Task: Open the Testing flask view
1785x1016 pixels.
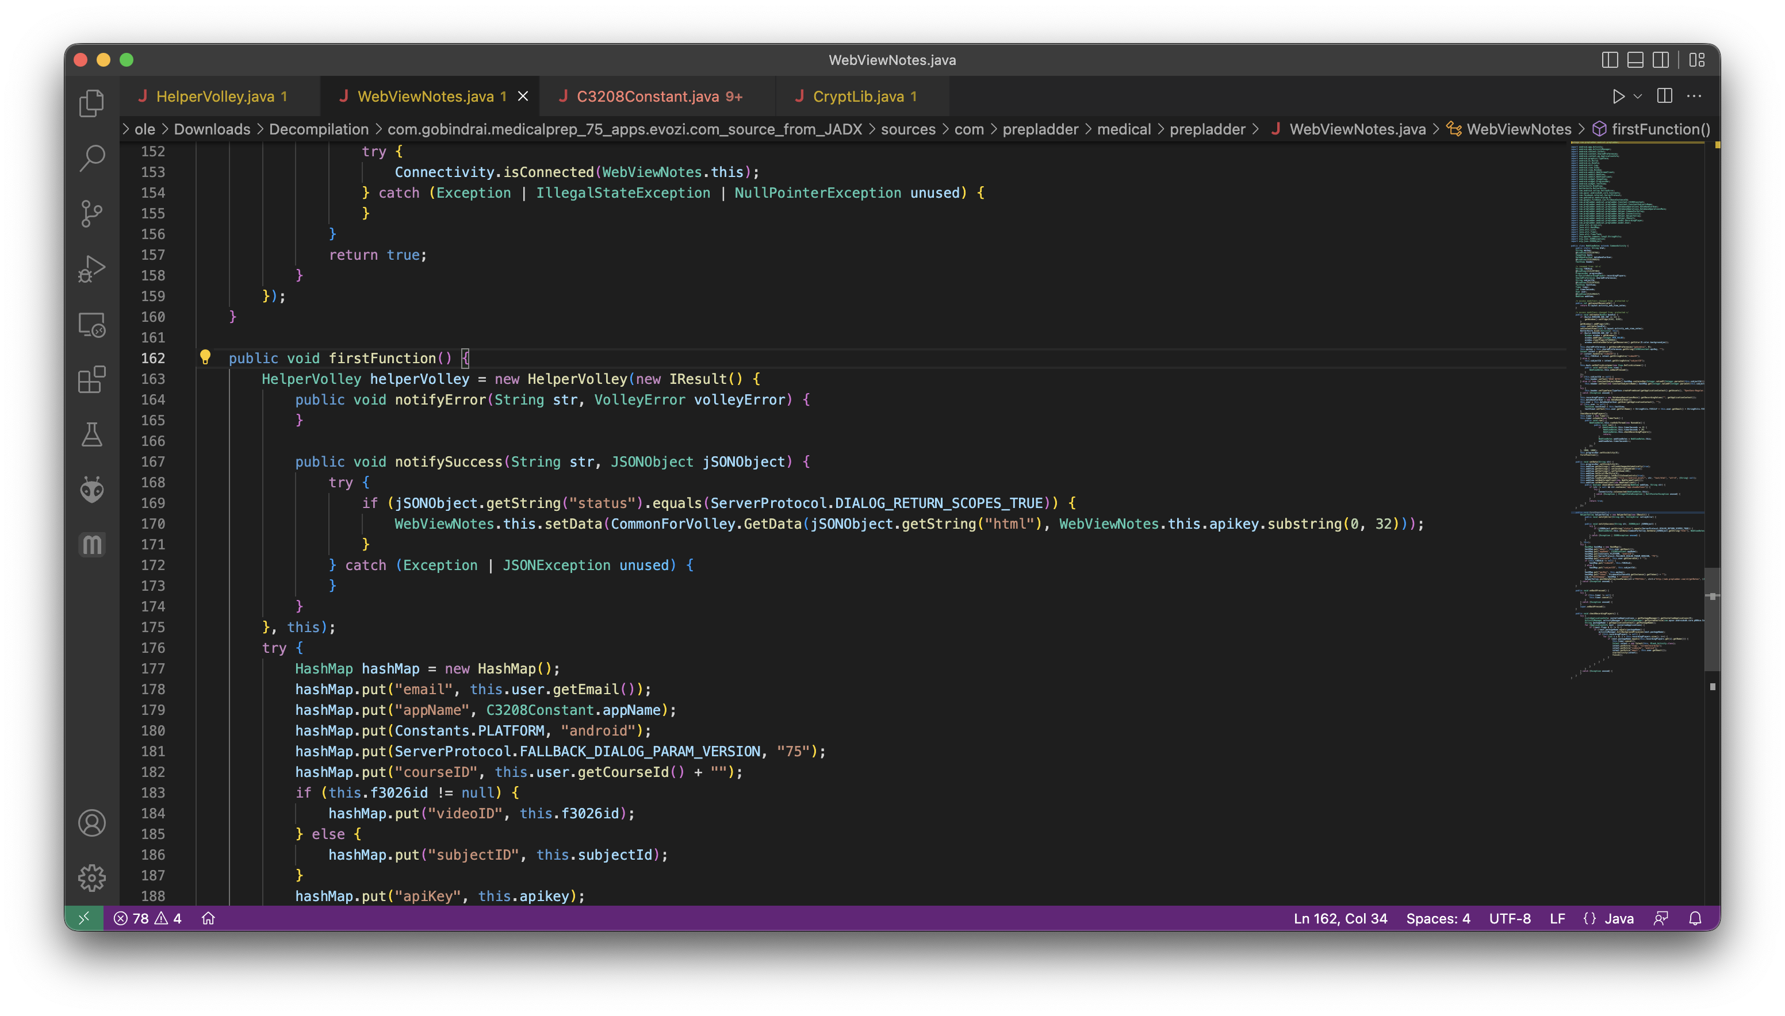Action: [x=91, y=434]
